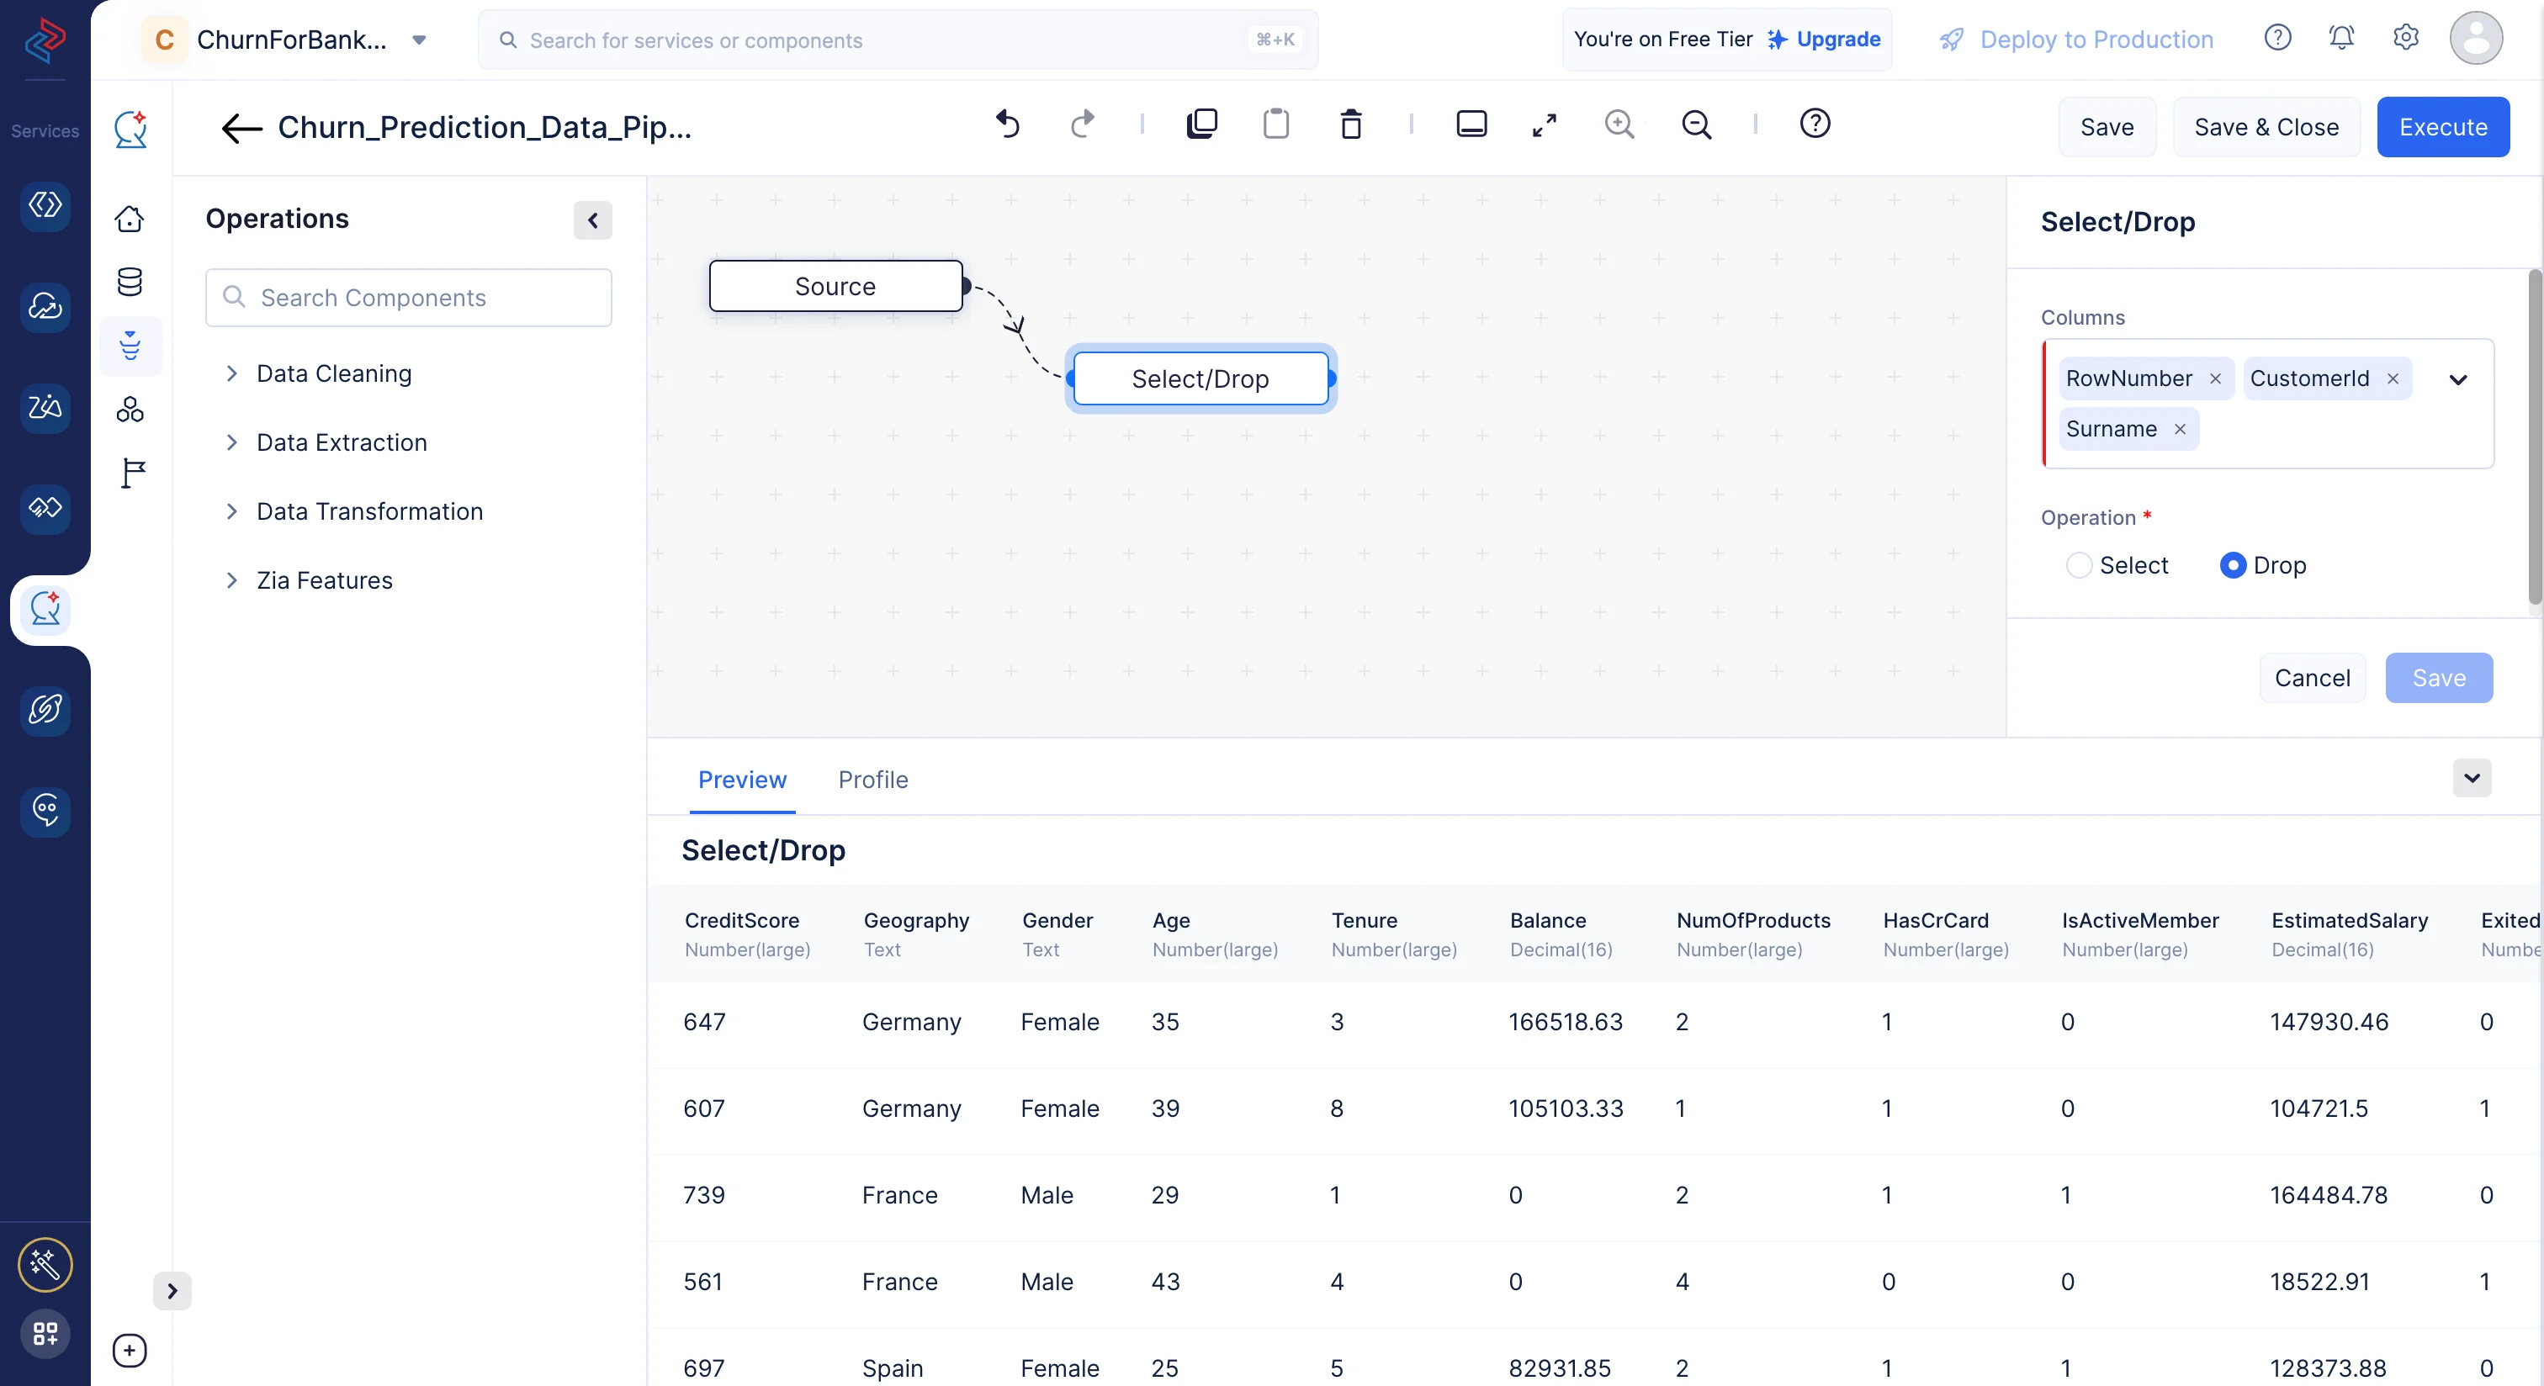Image resolution: width=2544 pixels, height=1386 pixels.
Task: Click the Execute button
Action: click(2442, 126)
